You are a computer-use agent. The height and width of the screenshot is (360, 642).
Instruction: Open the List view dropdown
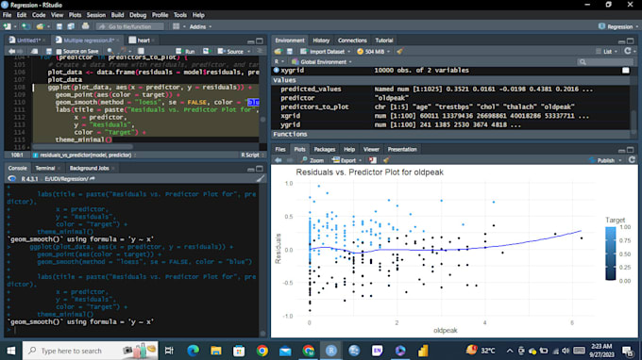[606, 52]
